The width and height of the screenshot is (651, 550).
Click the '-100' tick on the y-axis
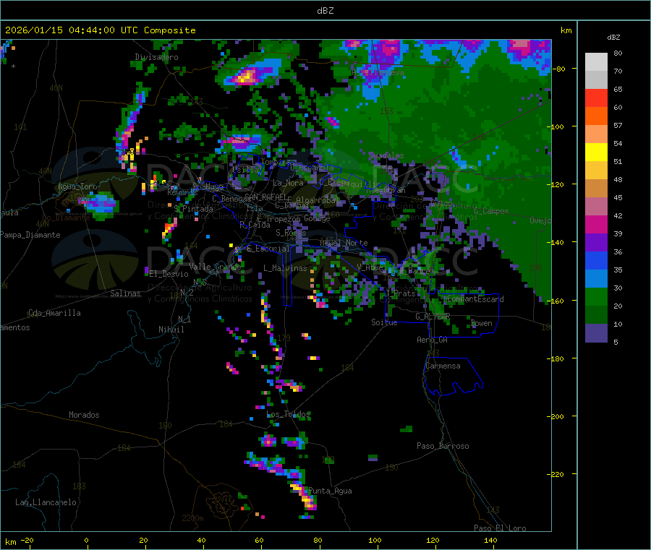pyautogui.click(x=556, y=126)
